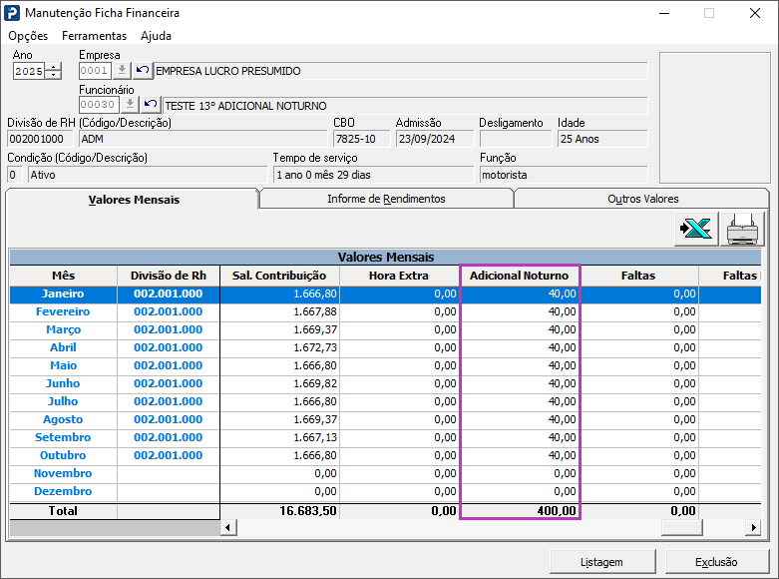Click the Exclusão button
The image size is (779, 579).
tap(716, 562)
